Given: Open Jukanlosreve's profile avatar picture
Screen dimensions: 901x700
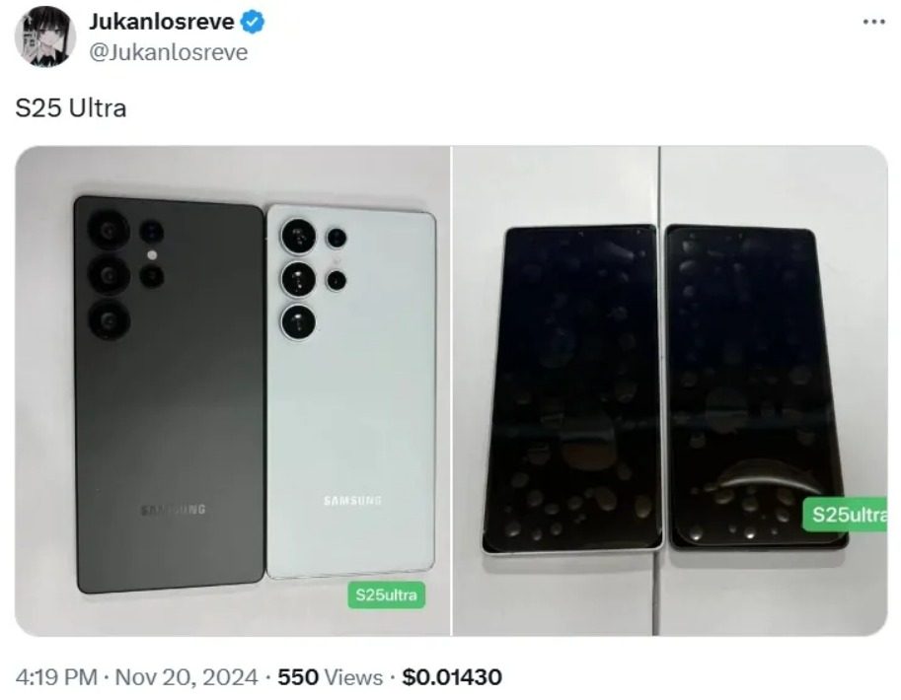Looking at the screenshot, I should click(x=45, y=36).
